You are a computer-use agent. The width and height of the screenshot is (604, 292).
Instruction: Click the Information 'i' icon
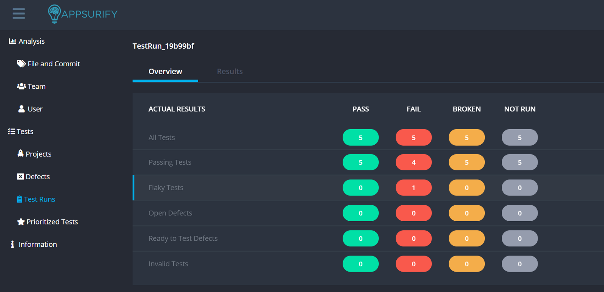pyautogui.click(x=12, y=245)
